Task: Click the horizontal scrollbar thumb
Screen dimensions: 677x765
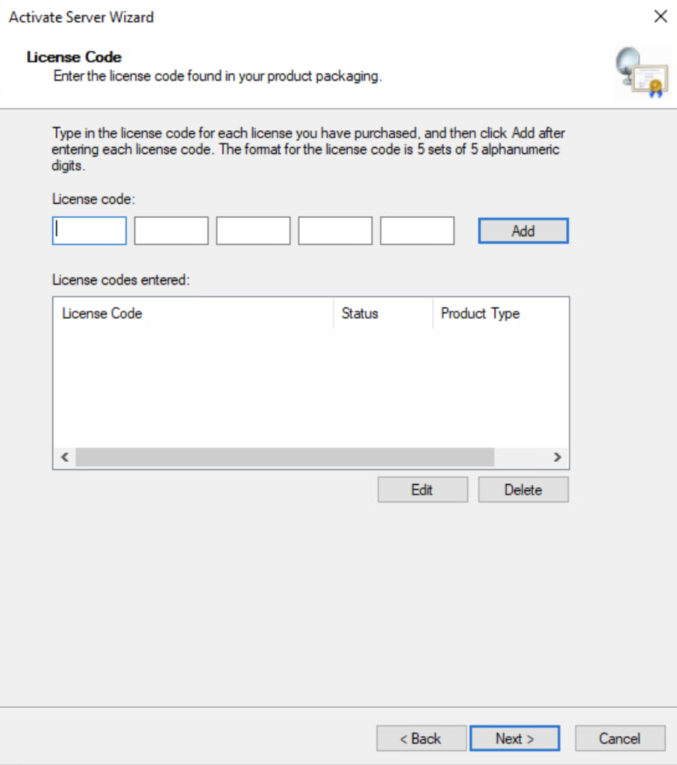Action: (284, 457)
